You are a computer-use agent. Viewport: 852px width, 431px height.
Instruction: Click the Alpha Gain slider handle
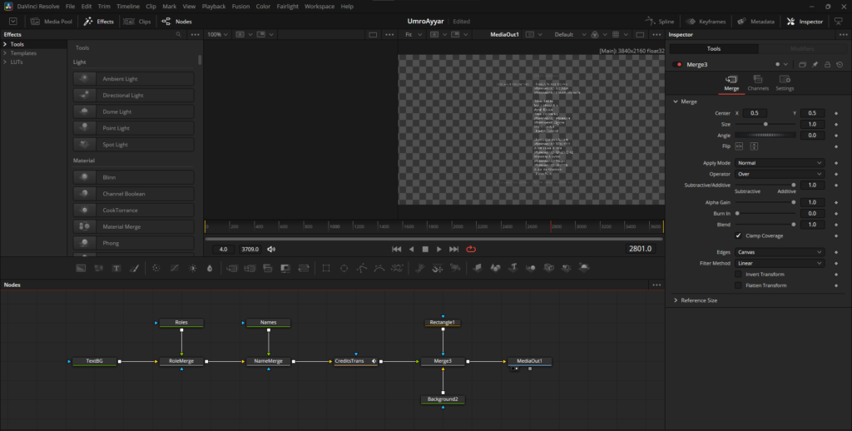click(793, 202)
